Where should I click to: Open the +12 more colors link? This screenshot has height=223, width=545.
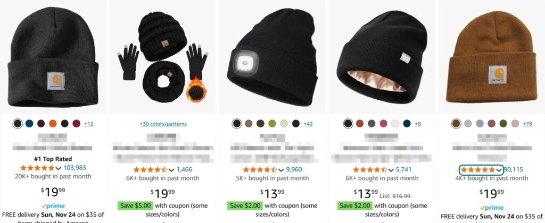[x=89, y=124]
